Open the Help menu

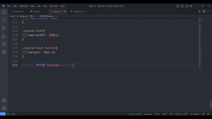(x=62, y=6)
